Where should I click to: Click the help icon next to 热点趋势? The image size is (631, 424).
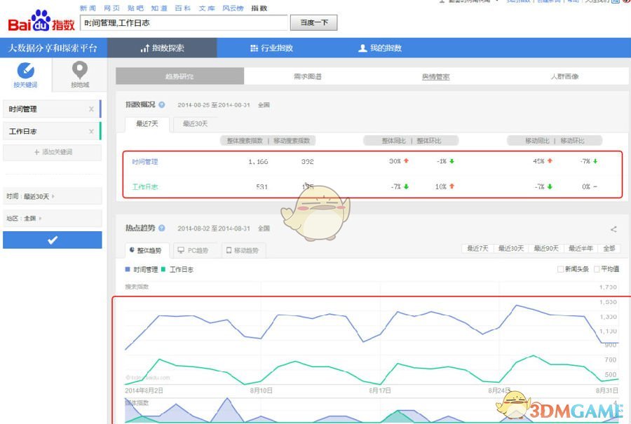(x=162, y=228)
